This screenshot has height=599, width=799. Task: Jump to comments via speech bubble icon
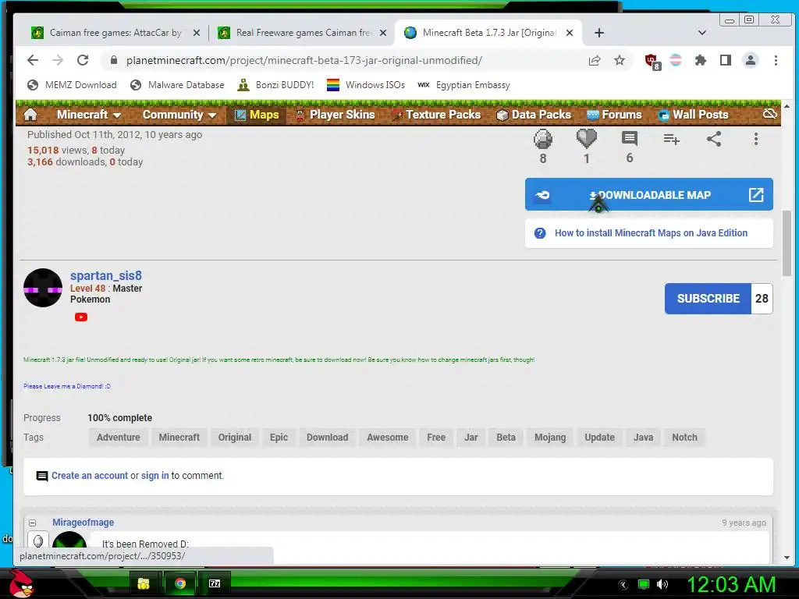[630, 139]
